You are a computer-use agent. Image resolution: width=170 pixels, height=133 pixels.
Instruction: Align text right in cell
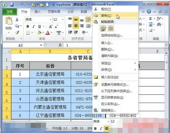[82, 26]
